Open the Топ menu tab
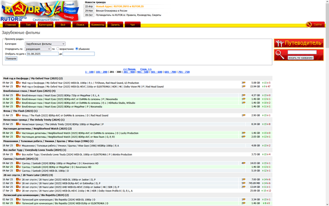329x206 pixels. tap(28, 25)
